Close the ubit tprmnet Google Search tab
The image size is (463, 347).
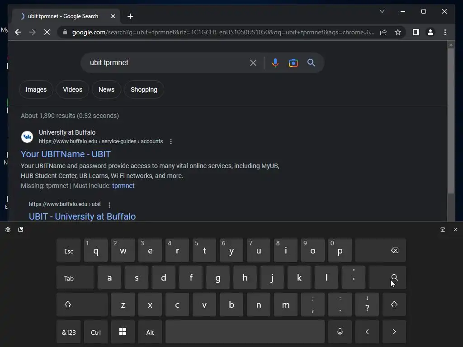[113, 16]
